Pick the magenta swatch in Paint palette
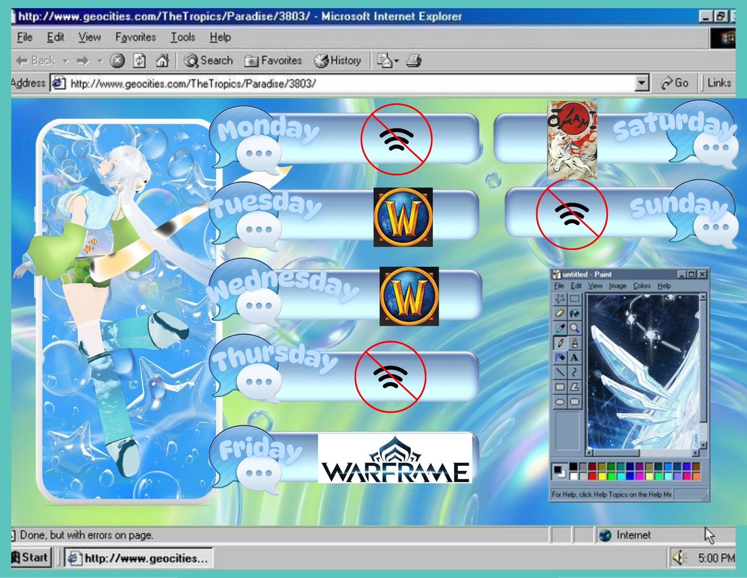This screenshot has height=578, width=747. tap(640, 476)
